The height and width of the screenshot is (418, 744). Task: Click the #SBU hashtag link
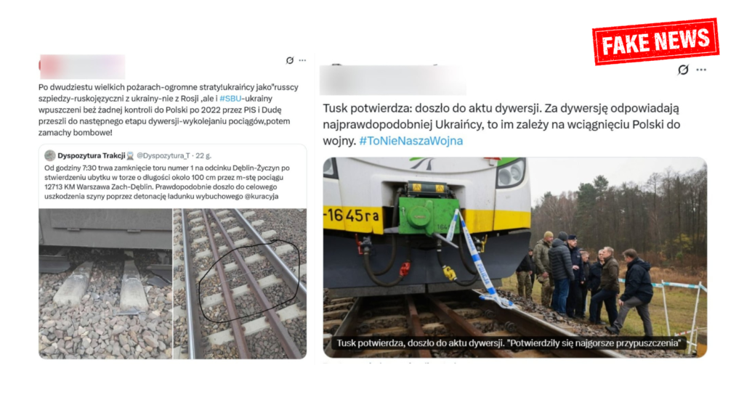230,99
